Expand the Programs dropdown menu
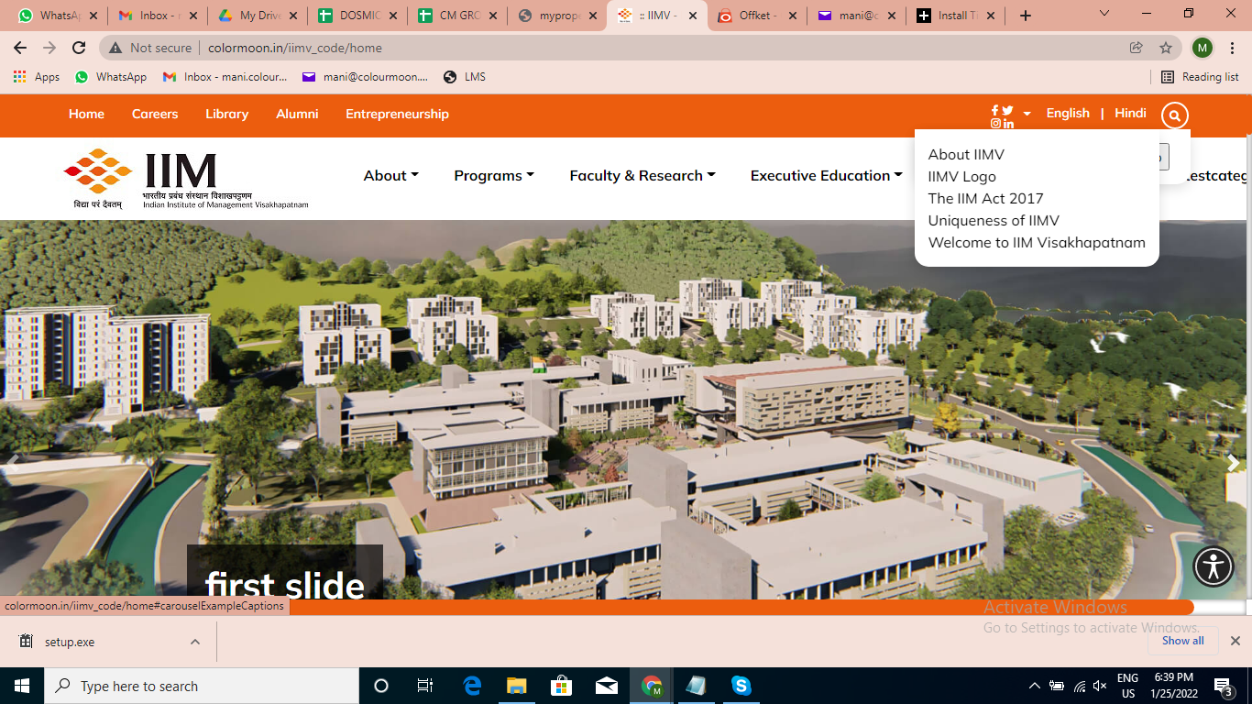This screenshot has width=1252, height=704. point(493,176)
